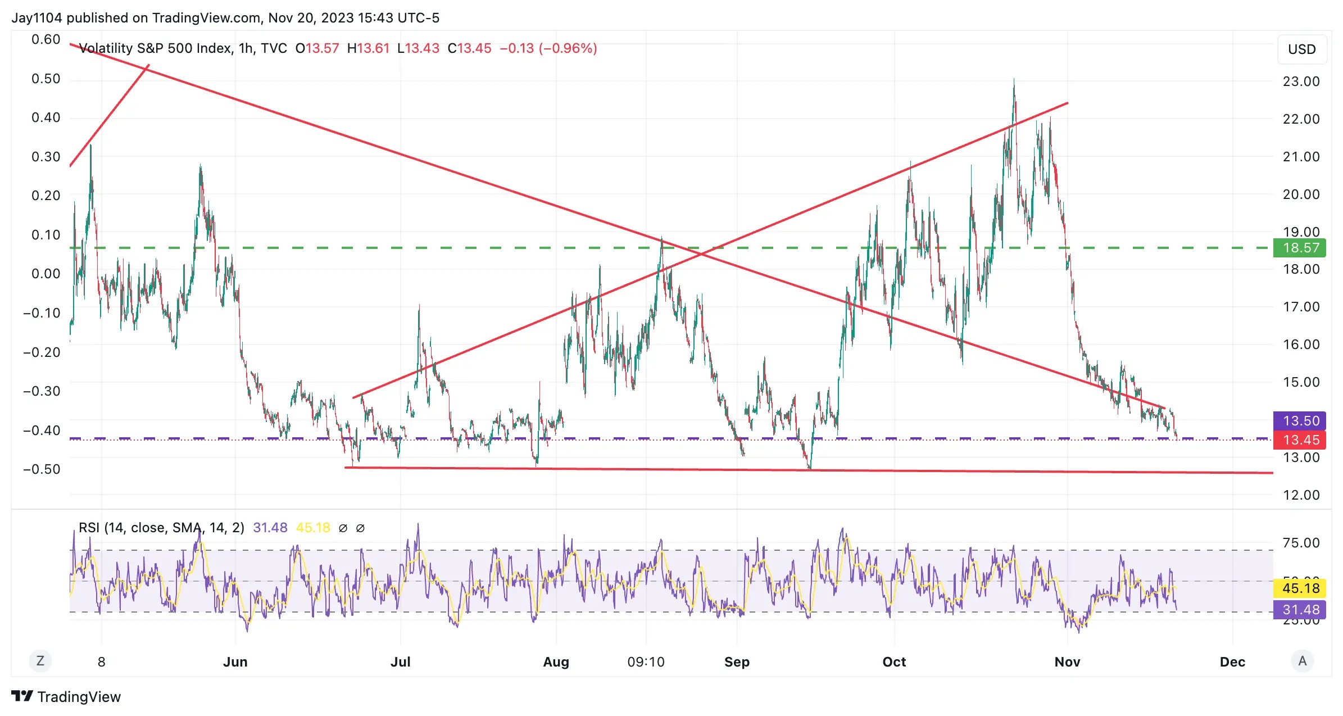Click the open value O13.57 in header

click(x=317, y=48)
